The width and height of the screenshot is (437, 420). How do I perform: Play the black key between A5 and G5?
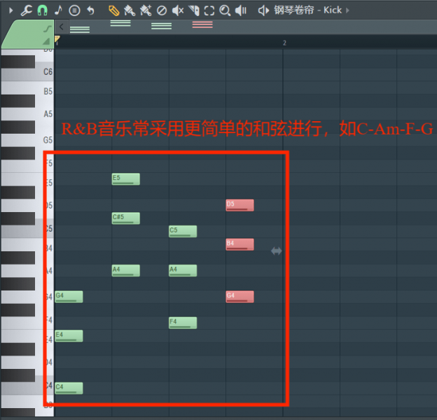[18, 127]
